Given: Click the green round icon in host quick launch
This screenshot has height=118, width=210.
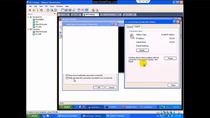Looking at the screenshot, I should pos(44,116).
